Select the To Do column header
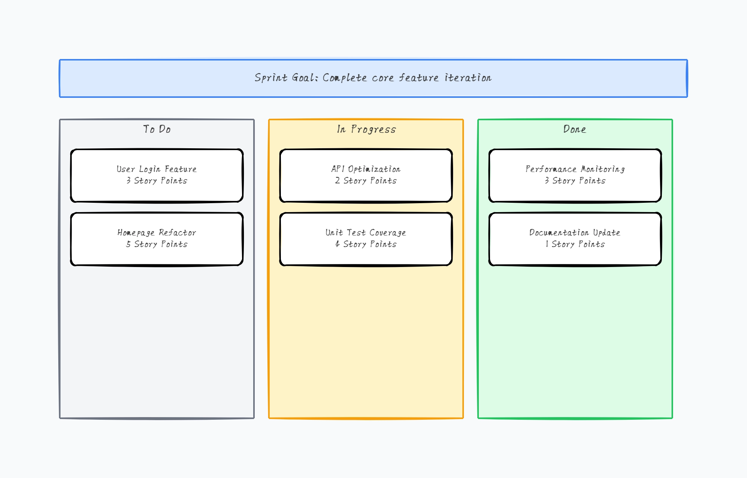This screenshot has width=747, height=478. pos(156,129)
